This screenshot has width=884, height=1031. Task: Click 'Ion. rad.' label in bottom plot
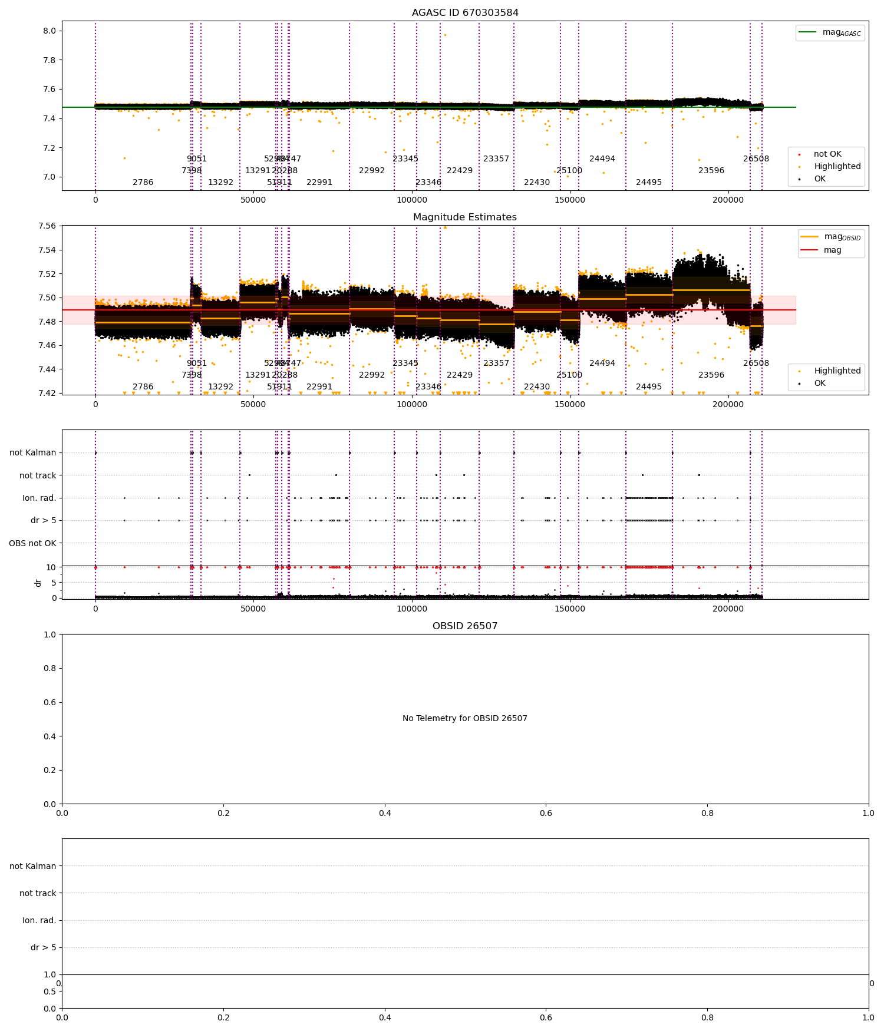(x=39, y=921)
